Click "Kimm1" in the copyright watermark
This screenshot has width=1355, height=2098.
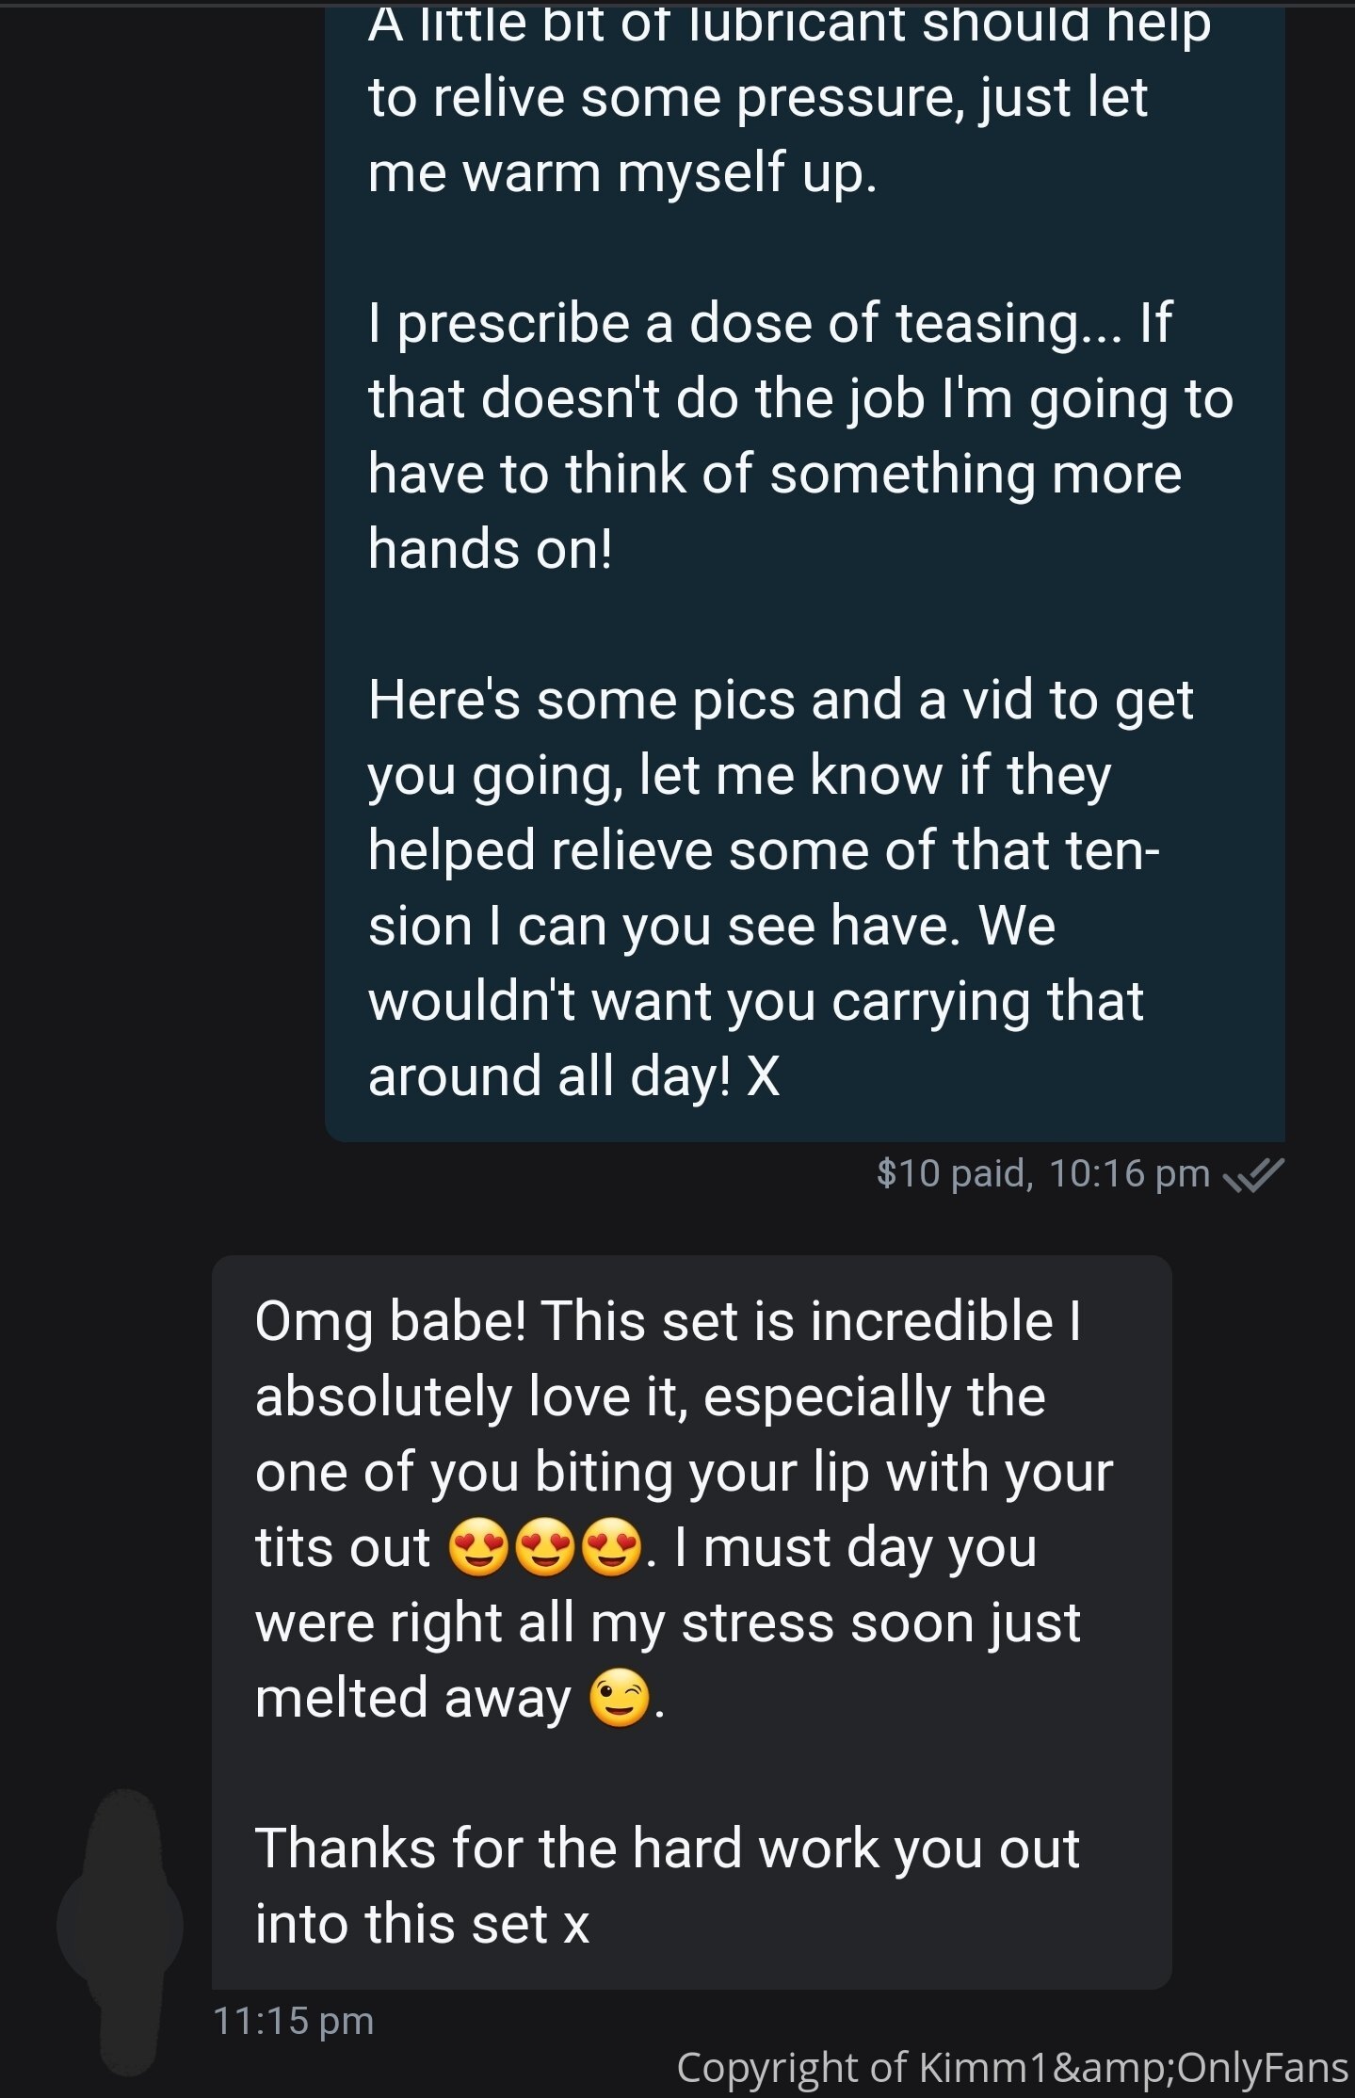tap(983, 2068)
